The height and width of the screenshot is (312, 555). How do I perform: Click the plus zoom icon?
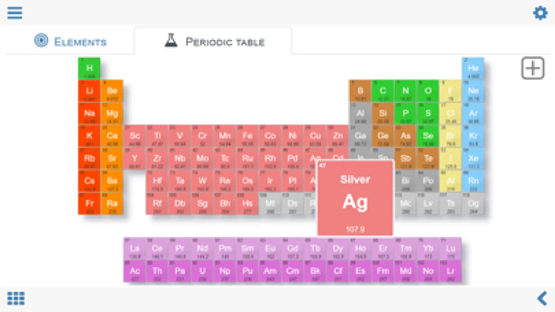(532, 68)
